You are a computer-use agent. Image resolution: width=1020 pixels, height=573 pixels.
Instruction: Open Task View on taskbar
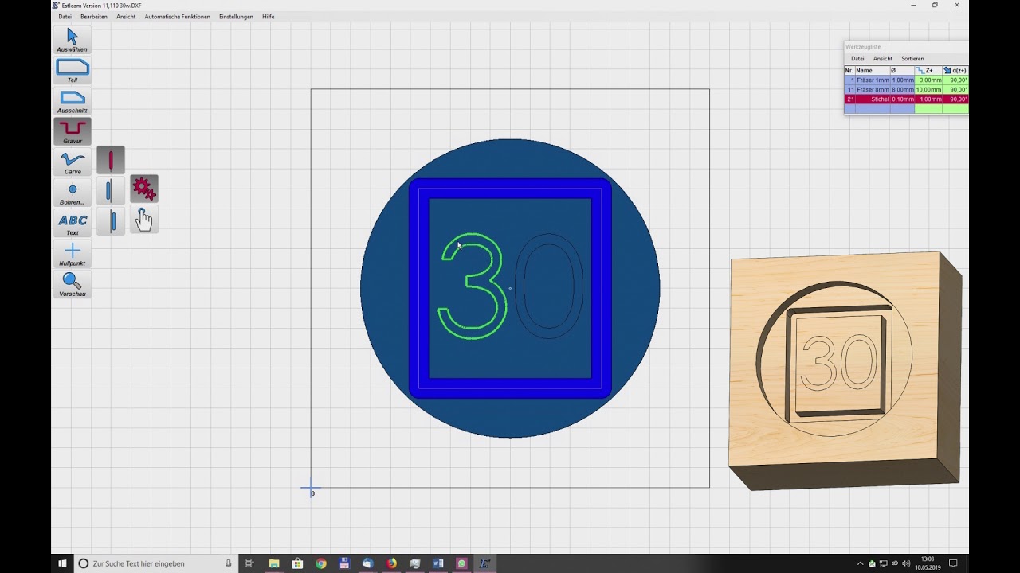[249, 563]
